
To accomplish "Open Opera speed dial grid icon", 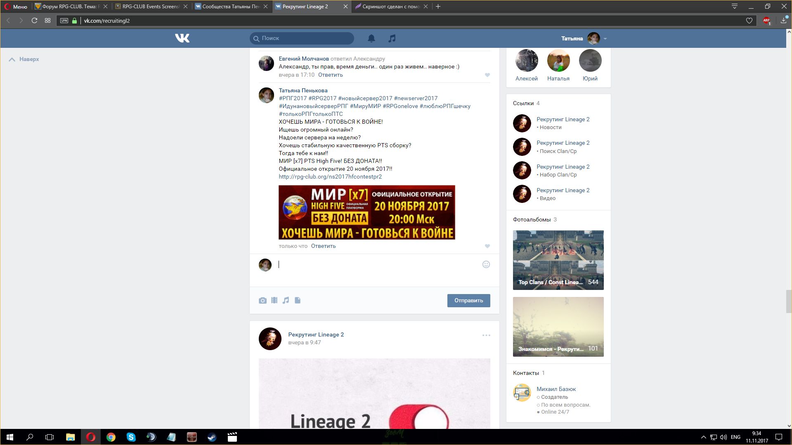I will point(48,21).
